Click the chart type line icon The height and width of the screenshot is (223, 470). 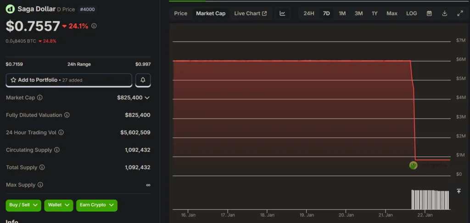pos(282,14)
